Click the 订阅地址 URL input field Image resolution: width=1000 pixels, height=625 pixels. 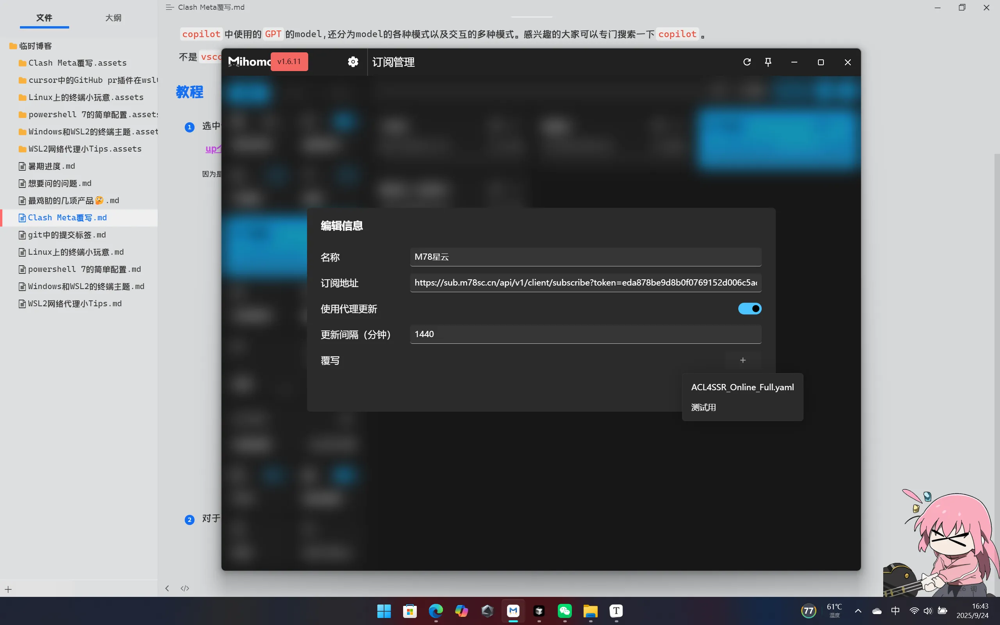[585, 283]
